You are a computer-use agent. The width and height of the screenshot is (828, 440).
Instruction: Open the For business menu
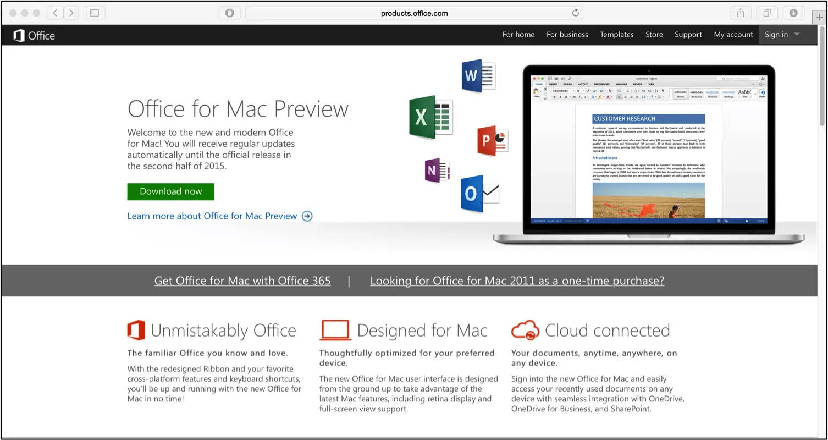(567, 35)
